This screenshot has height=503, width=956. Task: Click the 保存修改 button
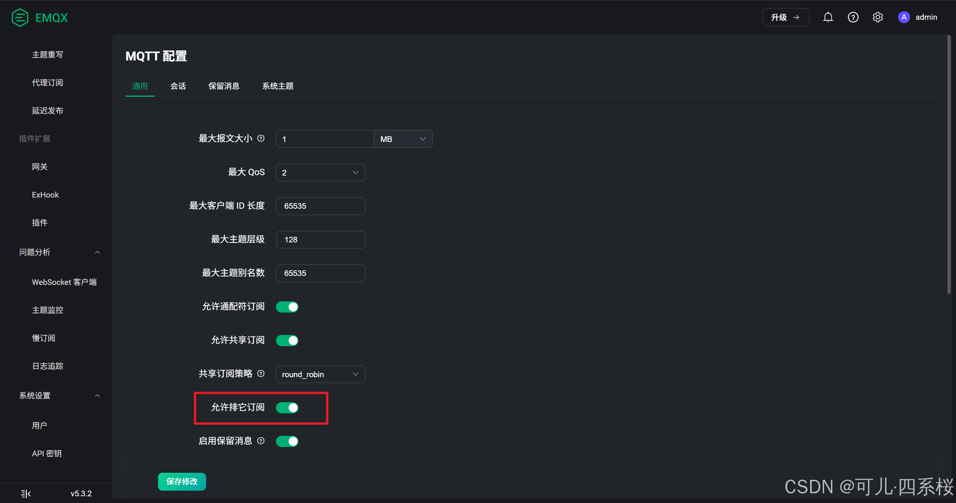pyautogui.click(x=182, y=481)
